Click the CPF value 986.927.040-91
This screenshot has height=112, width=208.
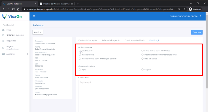pyautogui.click(x=41, y=60)
